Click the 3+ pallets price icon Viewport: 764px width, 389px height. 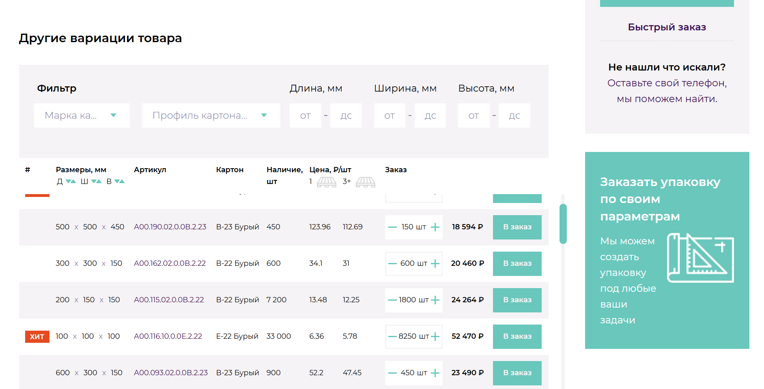click(x=365, y=182)
